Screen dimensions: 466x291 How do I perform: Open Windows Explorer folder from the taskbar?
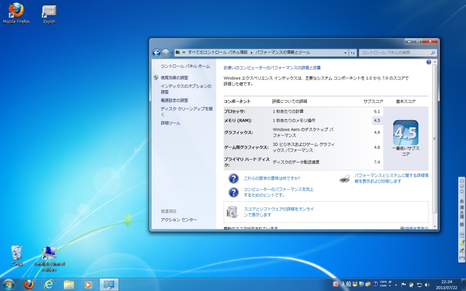coord(68,285)
